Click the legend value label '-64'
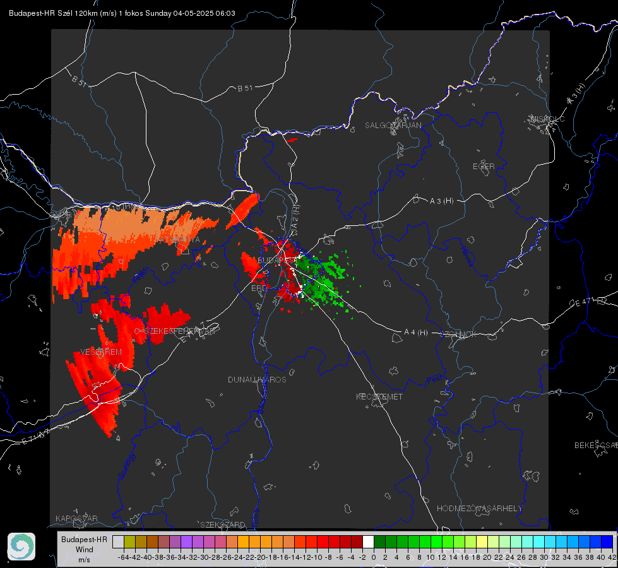This screenshot has width=618, height=568. (124, 557)
